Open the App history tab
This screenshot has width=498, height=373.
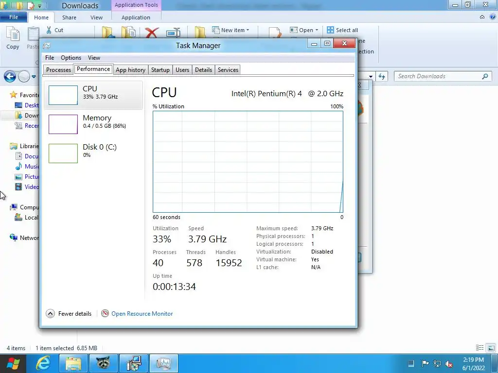tap(130, 70)
